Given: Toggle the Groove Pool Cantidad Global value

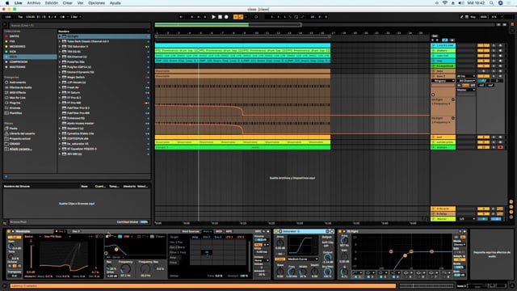Looking at the screenshot, I should point(144,222).
